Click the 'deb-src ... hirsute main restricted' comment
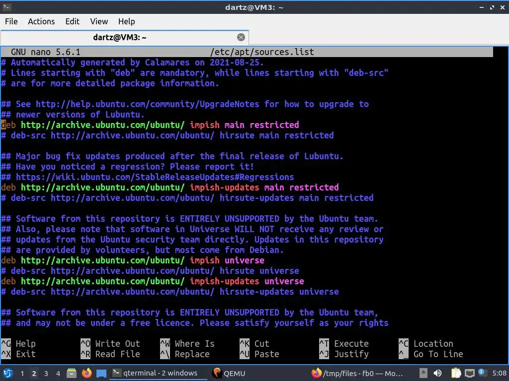 [x=168, y=135]
